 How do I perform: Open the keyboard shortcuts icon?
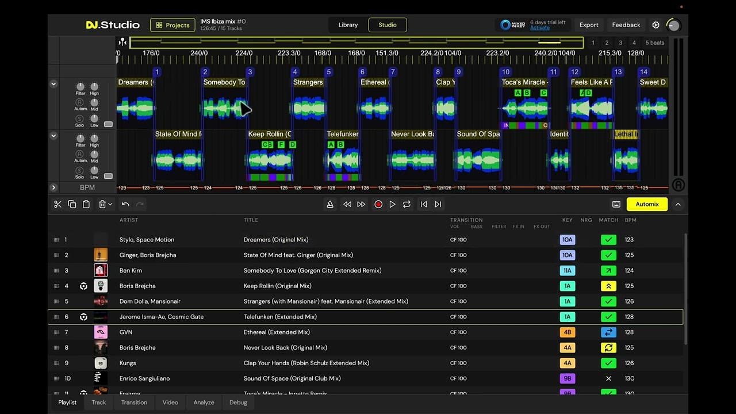(x=616, y=204)
